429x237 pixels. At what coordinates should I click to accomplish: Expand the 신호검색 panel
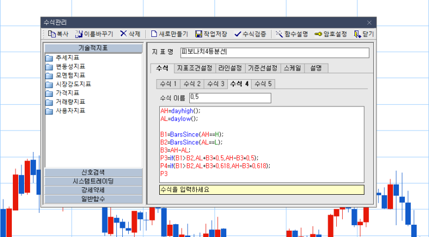coord(93,172)
